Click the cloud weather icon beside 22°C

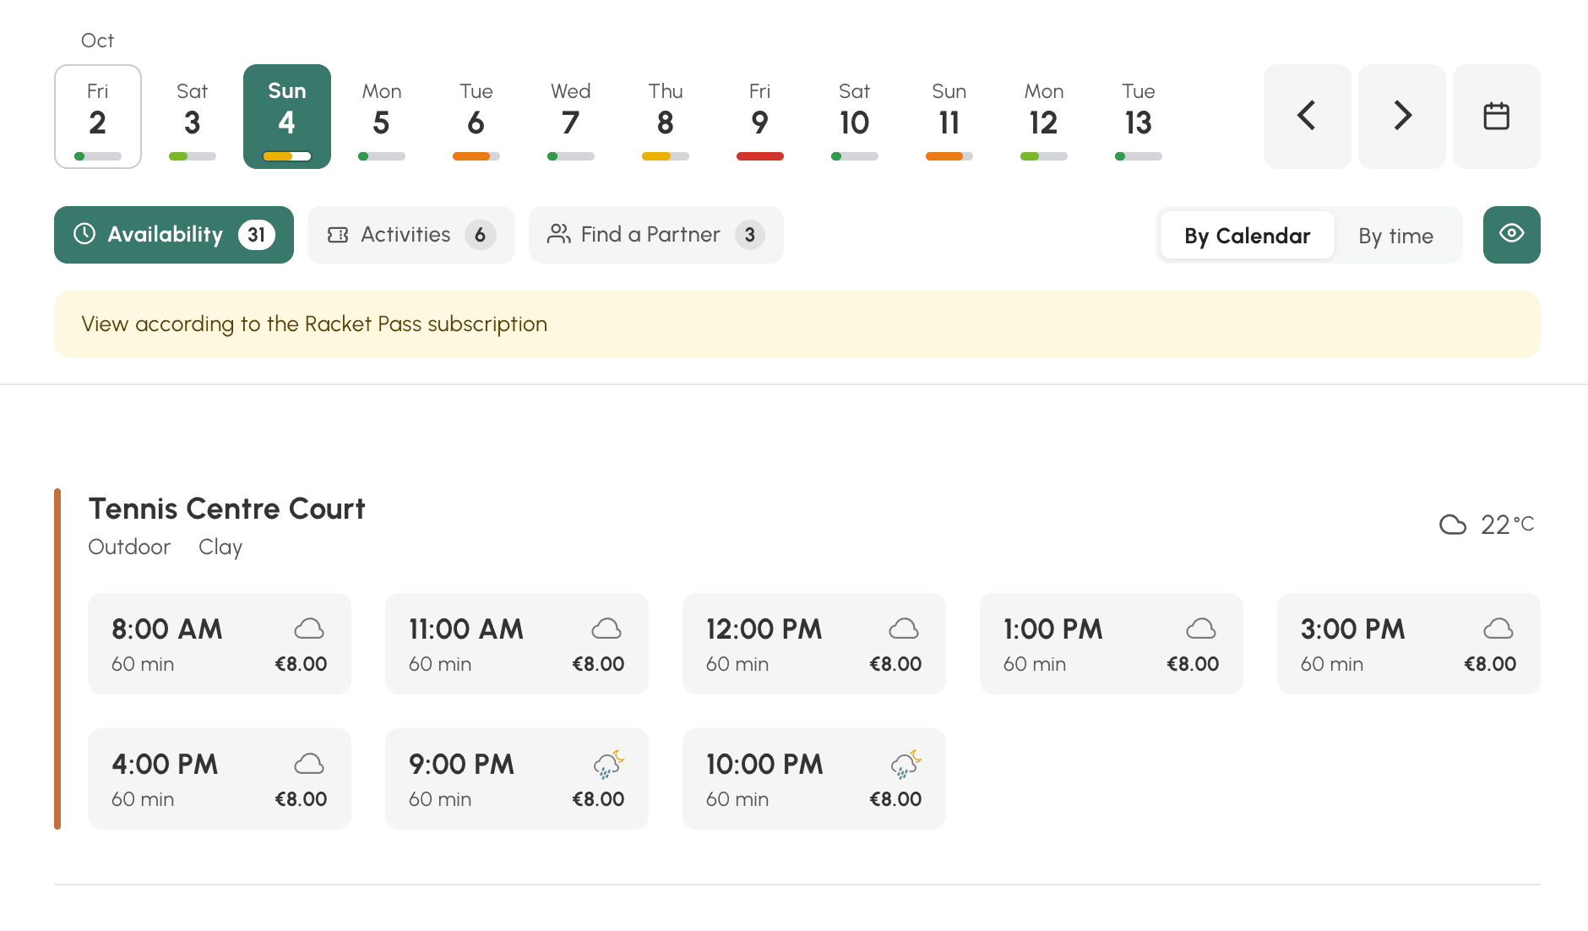[1452, 525]
